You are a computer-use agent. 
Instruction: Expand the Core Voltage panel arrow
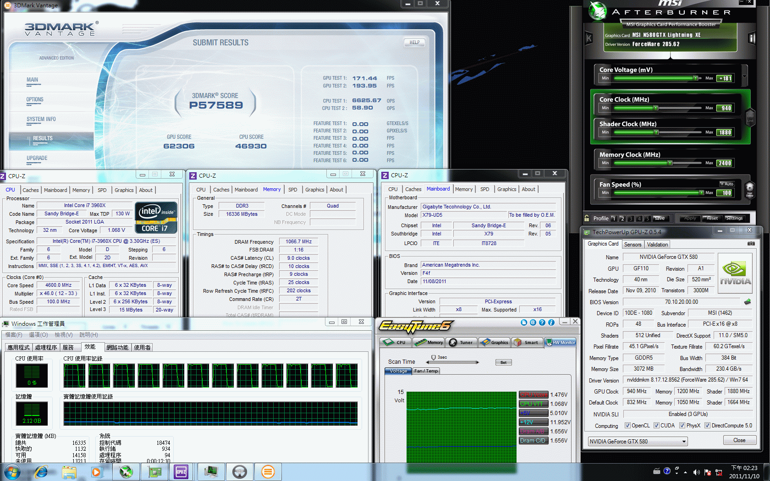[744, 76]
